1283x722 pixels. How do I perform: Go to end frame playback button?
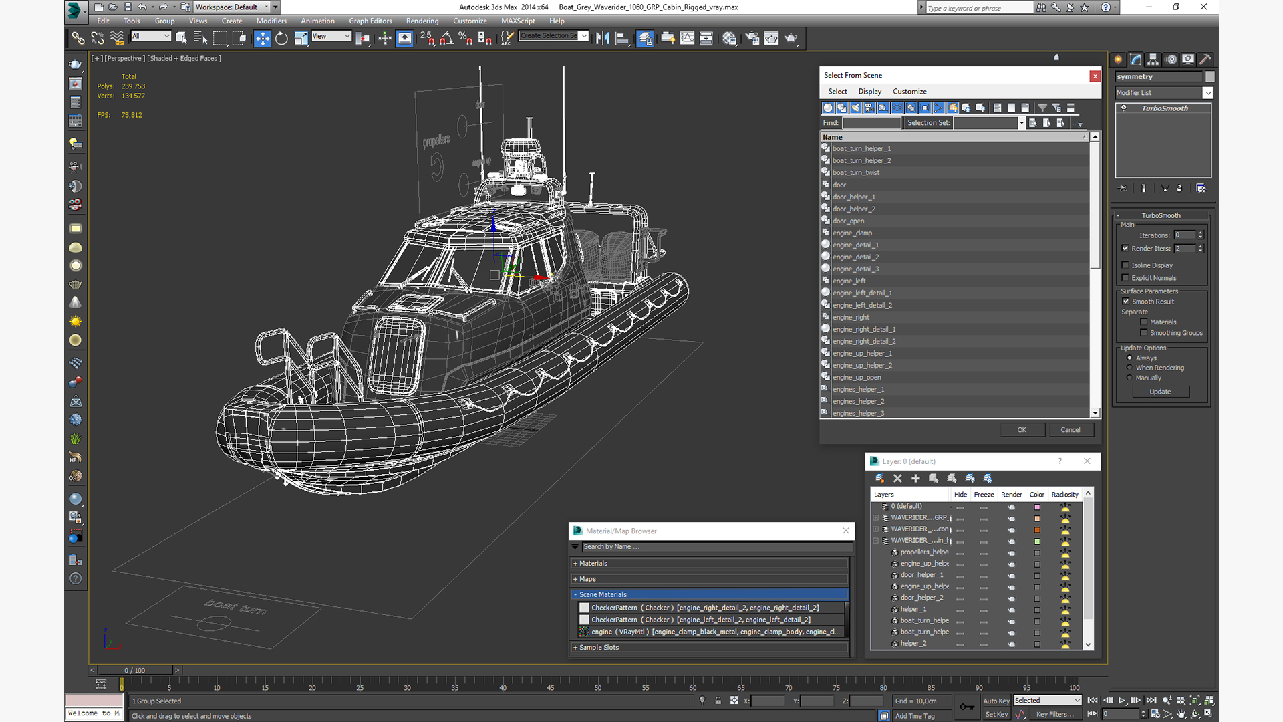[x=1151, y=700]
